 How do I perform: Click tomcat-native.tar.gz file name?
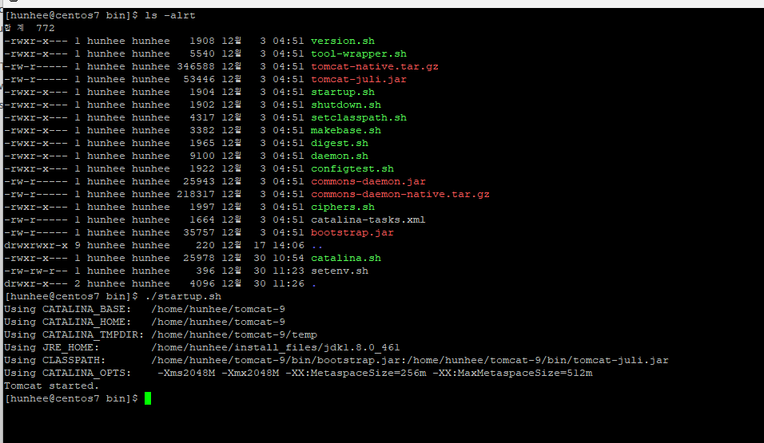(375, 67)
